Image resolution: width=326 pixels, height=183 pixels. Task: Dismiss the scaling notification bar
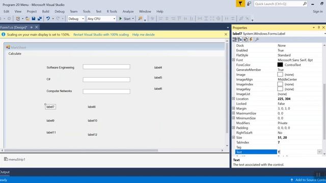[x=226, y=34]
